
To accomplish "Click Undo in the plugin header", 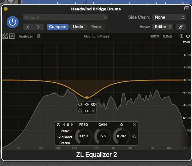I will coord(78,27).
